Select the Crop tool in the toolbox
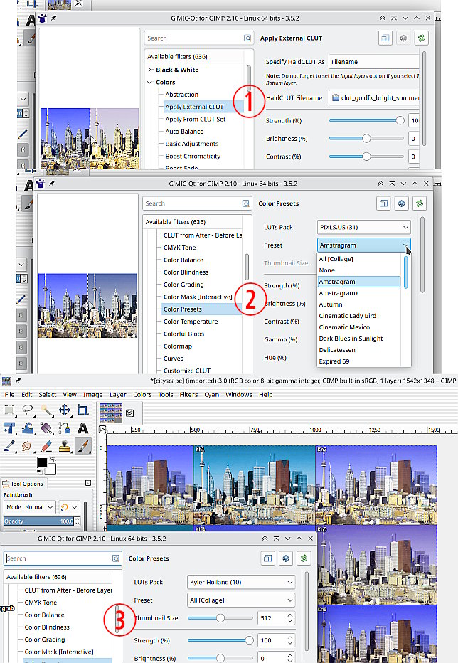This screenshot has height=663, width=458. 83,410
